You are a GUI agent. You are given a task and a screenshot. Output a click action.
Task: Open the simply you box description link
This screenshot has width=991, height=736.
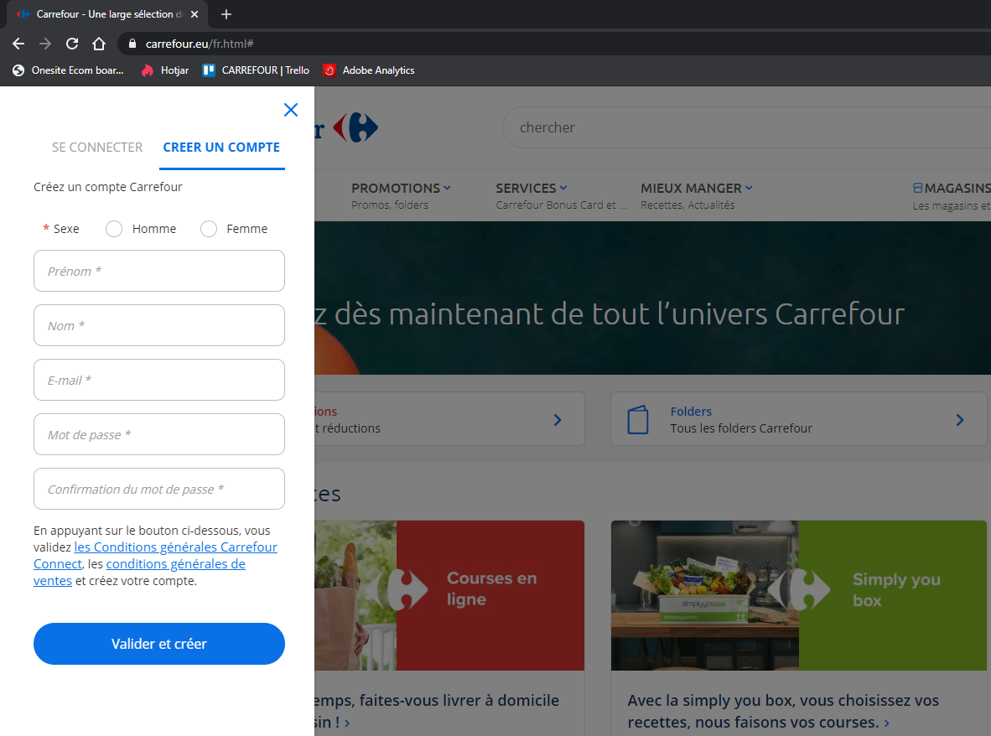[784, 712]
